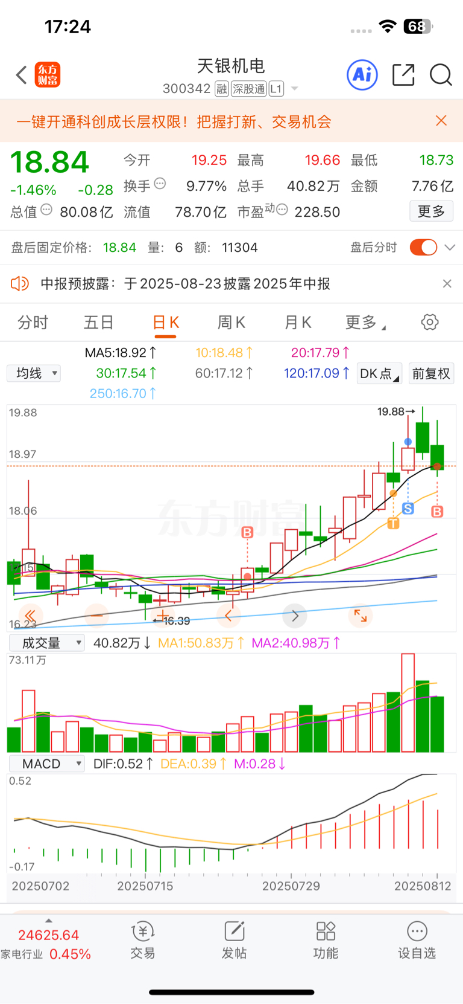Expand chart to fullscreen icon
This screenshot has height=1004, width=463.
pyautogui.click(x=361, y=616)
